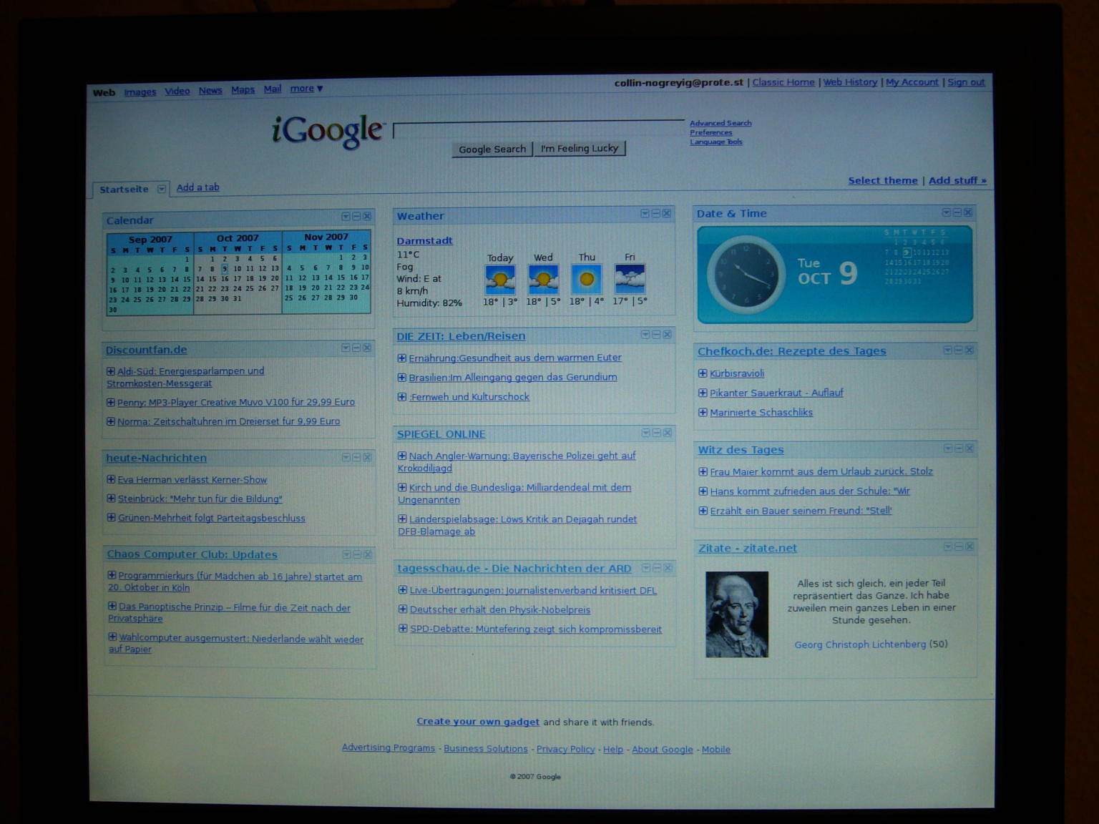Open Mail from top navigation
Screen dimensions: 1099x824
point(272,89)
